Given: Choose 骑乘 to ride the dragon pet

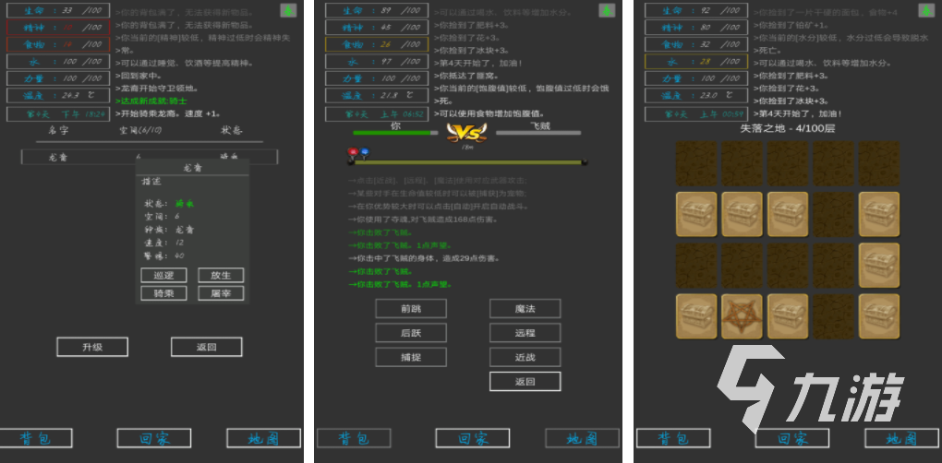Looking at the screenshot, I should 163,292.
